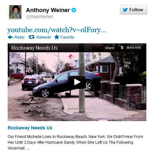Image resolution: width=154 pixels, height=152 pixels.
Task: Click the blue verified badge icon
Action: (74, 10)
